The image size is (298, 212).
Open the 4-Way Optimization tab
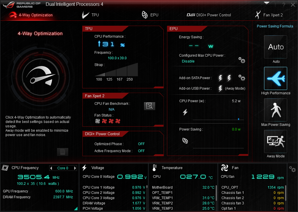(31, 15)
